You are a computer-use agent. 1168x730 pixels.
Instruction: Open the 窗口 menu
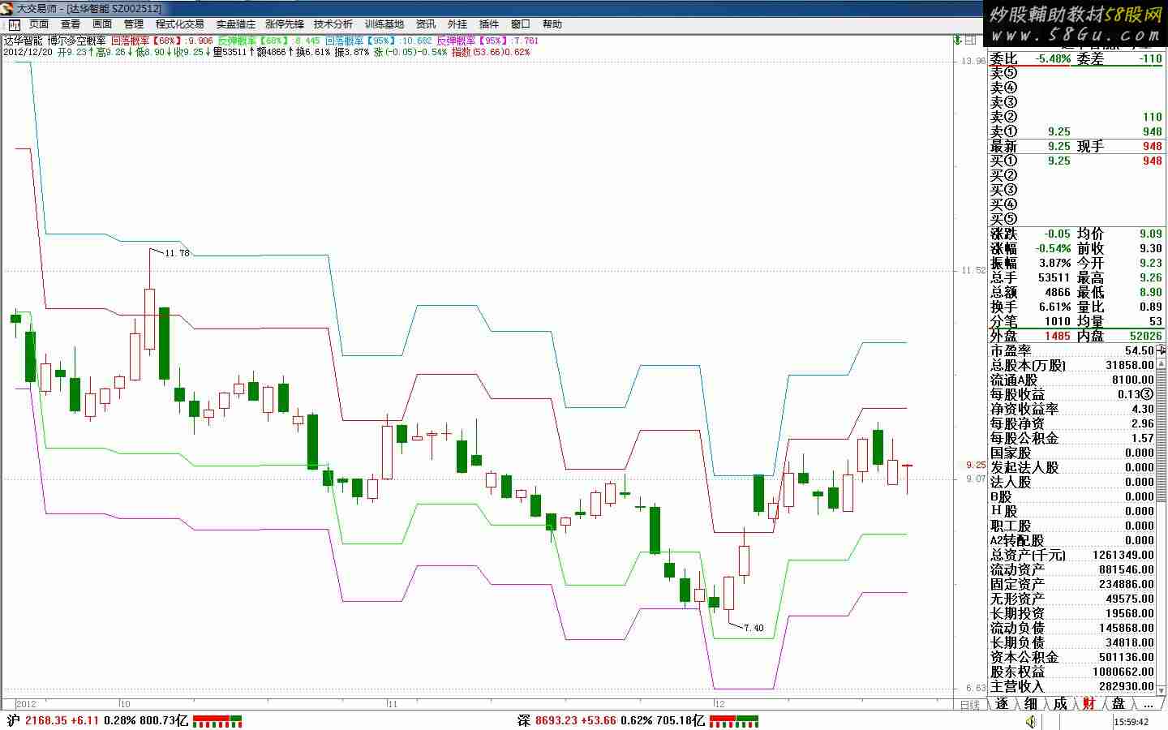521,24
